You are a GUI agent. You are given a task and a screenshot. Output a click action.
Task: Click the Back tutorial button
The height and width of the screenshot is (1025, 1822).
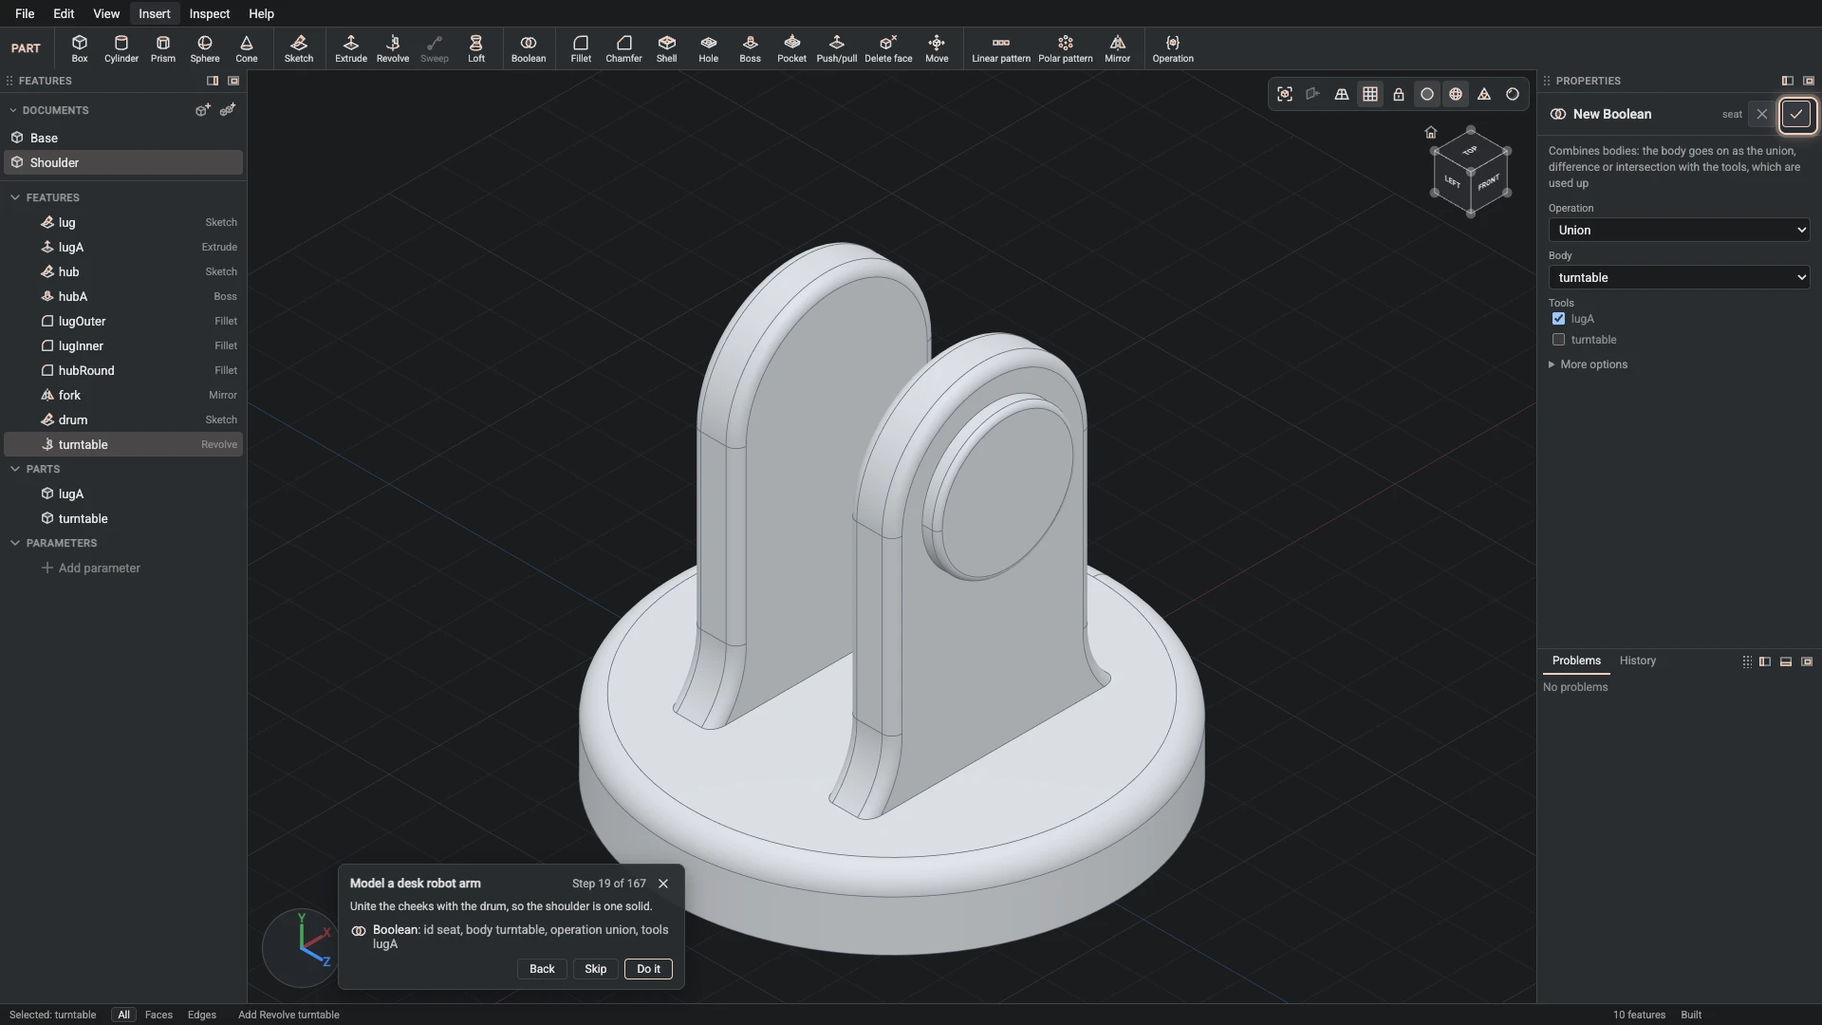(x=542, y=969)
